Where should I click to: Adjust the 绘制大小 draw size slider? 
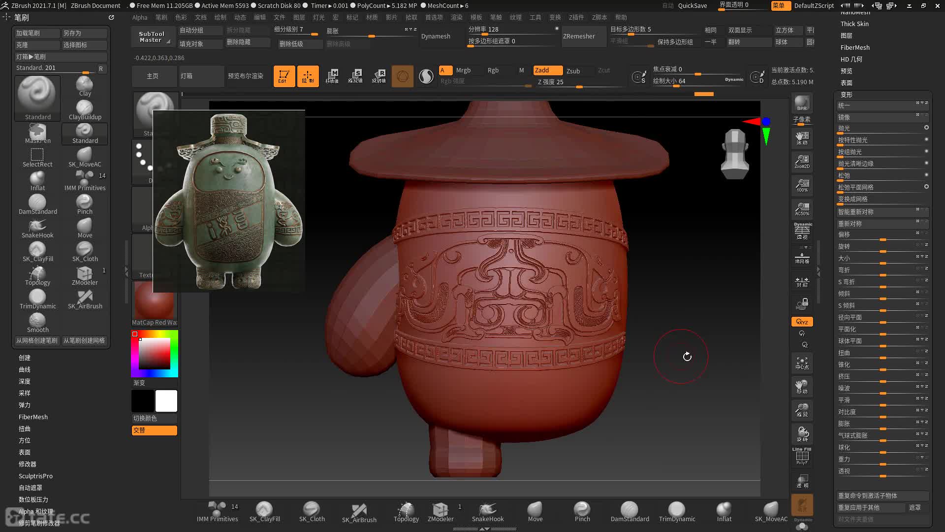697,81
